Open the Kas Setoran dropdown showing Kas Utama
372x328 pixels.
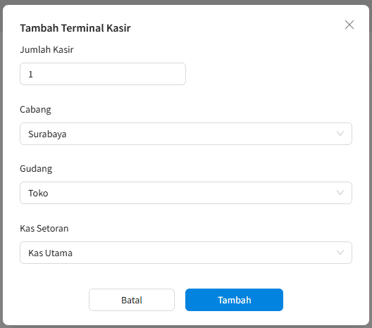(x=186, y=253)
